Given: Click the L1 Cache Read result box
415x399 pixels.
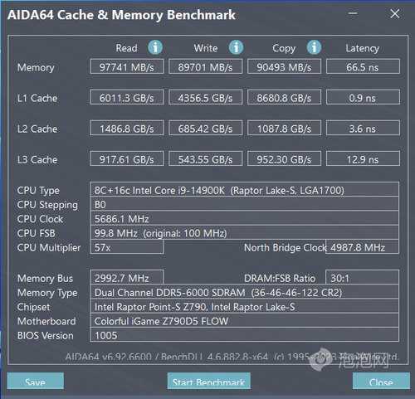Looking at the screenshot, I should [x=127, y=97].
